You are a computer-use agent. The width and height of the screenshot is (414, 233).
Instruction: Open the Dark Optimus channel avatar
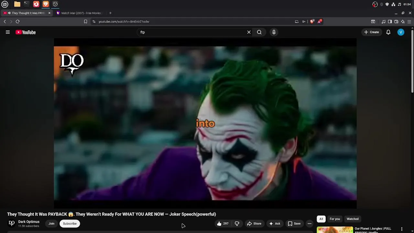pos(12,223)
